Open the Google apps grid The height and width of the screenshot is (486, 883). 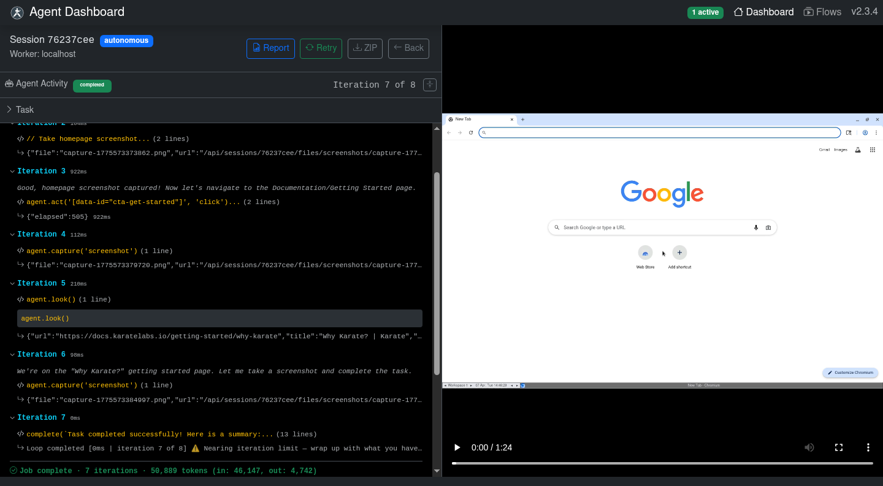pyautogui.click(x=873, y=149)
